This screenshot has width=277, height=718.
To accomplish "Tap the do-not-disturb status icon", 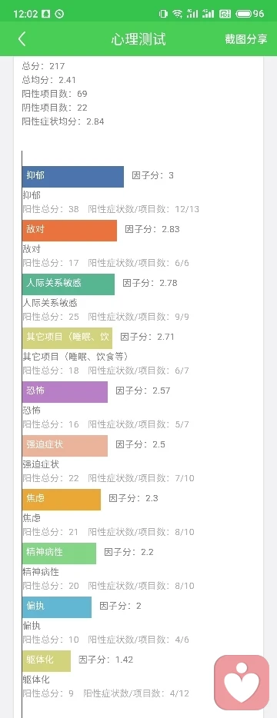I will (59, 14).
